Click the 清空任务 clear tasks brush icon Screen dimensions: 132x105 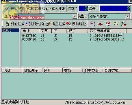48,24
